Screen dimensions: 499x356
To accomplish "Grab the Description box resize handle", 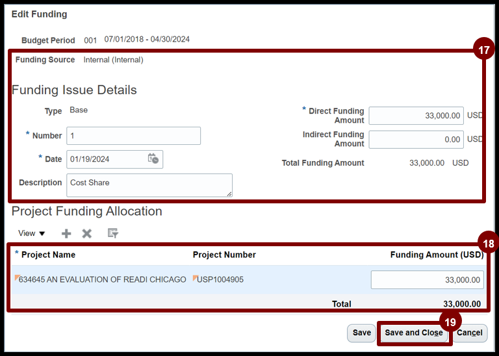I will (x=229, y=194).
